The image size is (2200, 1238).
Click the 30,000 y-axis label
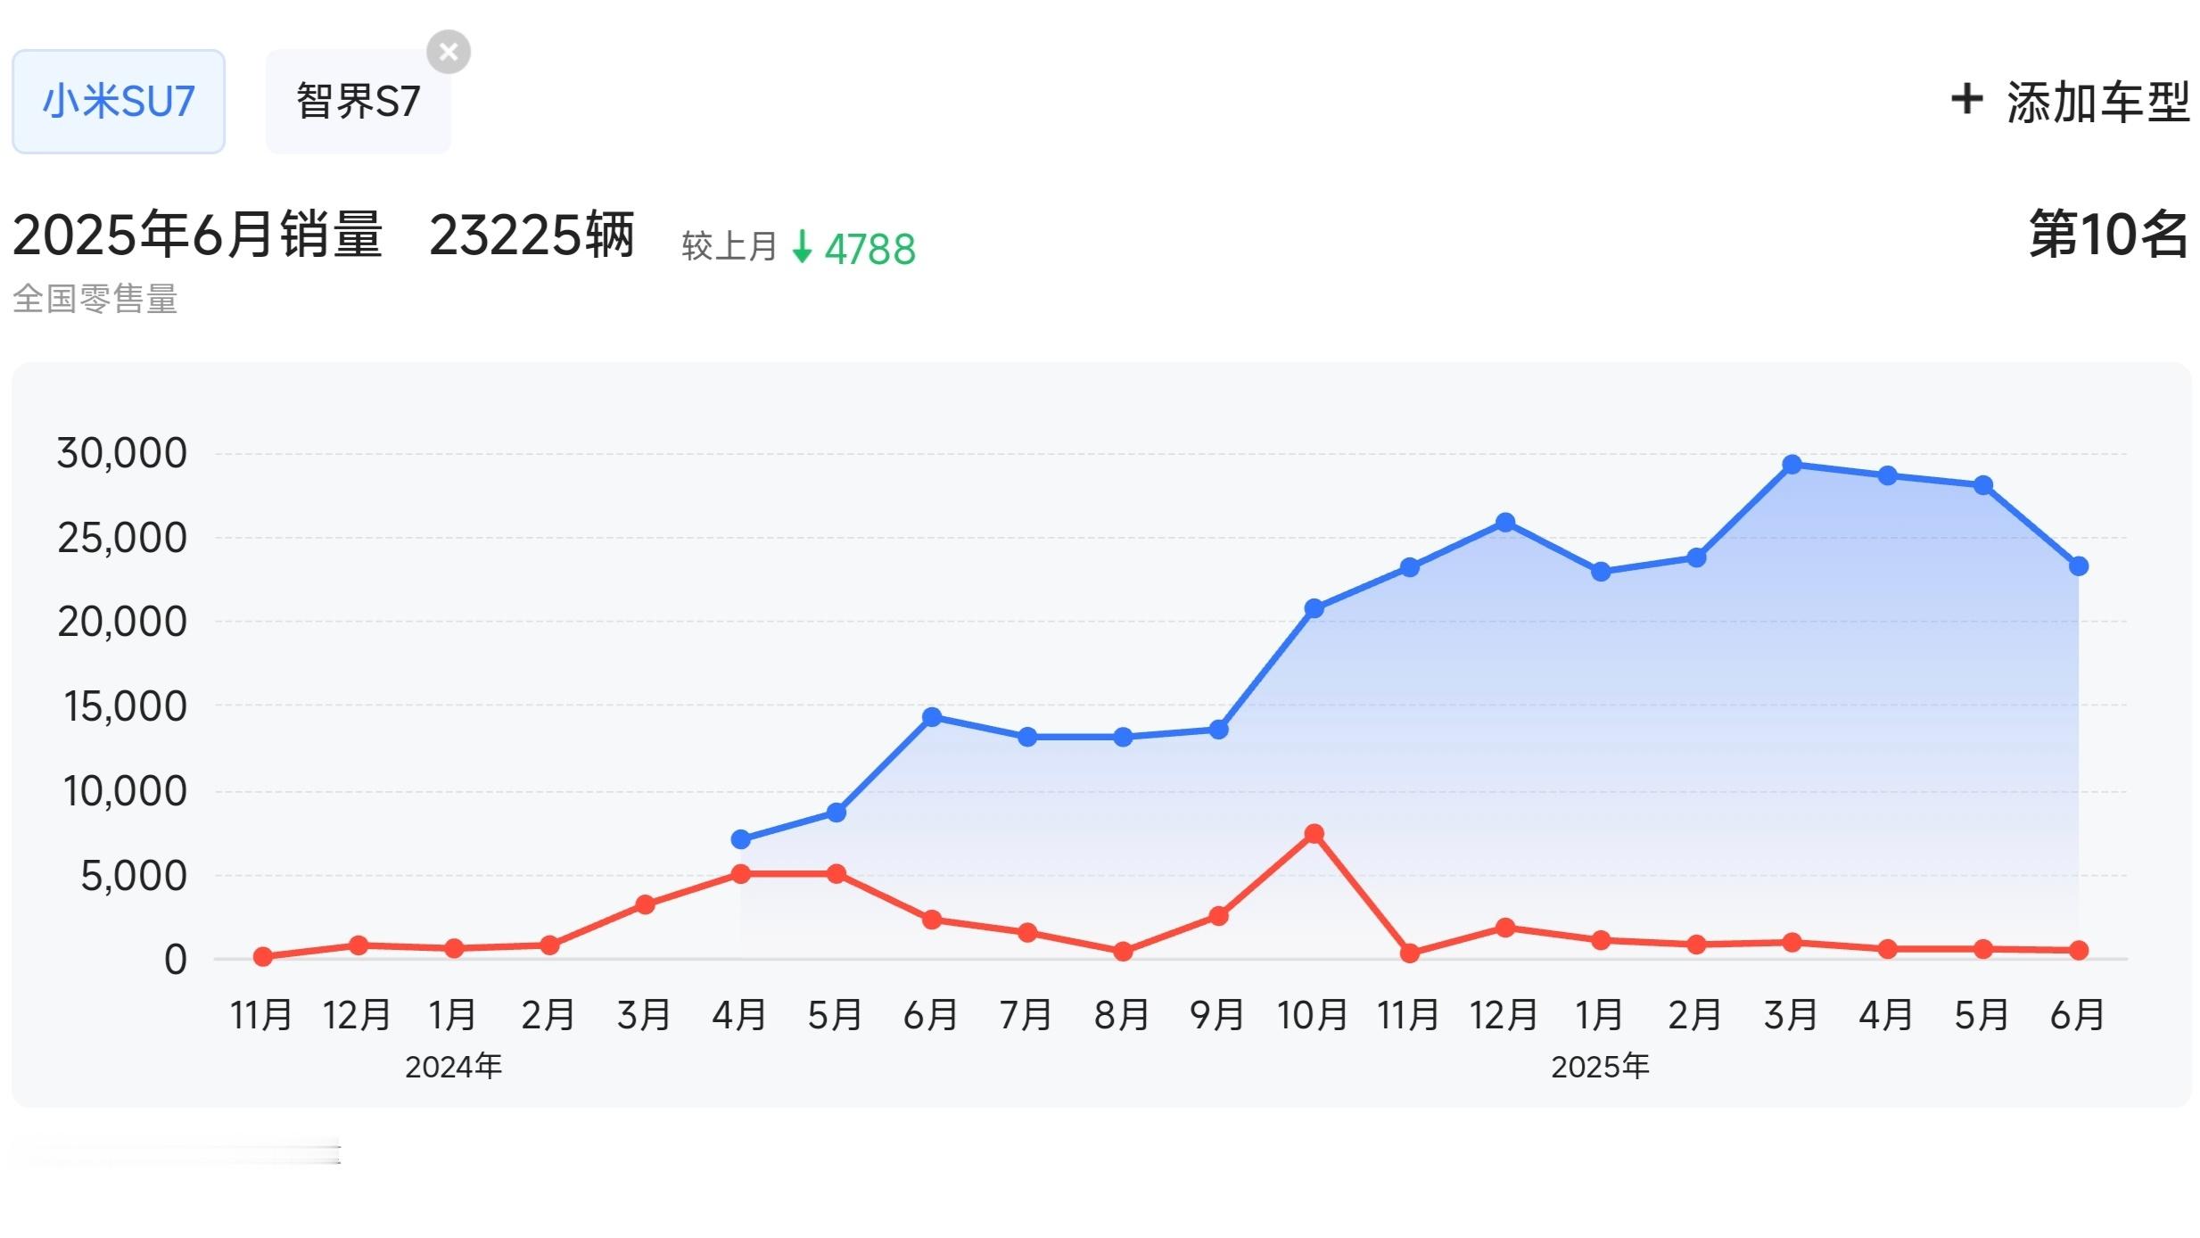click(x=122, y=453)
